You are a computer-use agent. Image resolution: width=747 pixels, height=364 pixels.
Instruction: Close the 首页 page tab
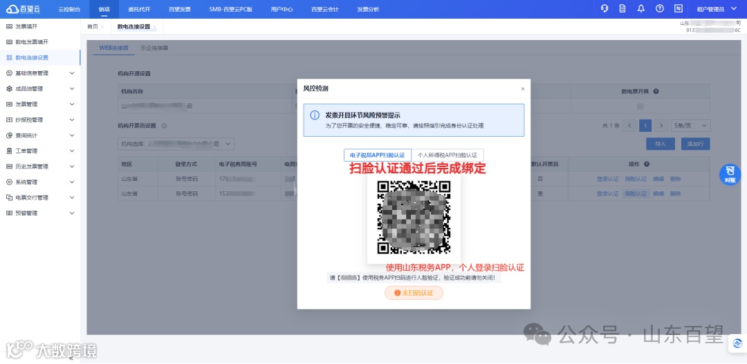[x=102, y=27]
